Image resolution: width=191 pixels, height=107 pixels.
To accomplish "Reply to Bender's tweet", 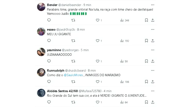I will (x=49, y=20).
